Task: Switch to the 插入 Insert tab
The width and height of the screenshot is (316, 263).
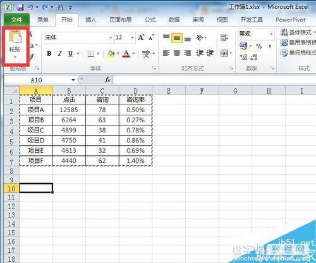Action: pos(90,20)
